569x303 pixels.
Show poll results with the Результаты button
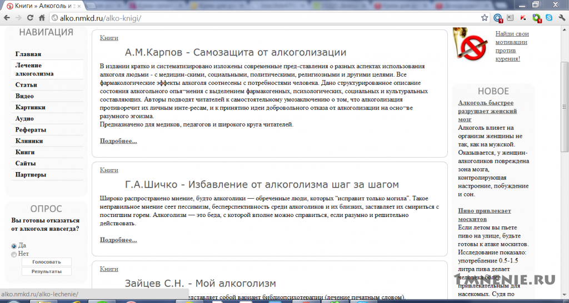click(47, 271)
